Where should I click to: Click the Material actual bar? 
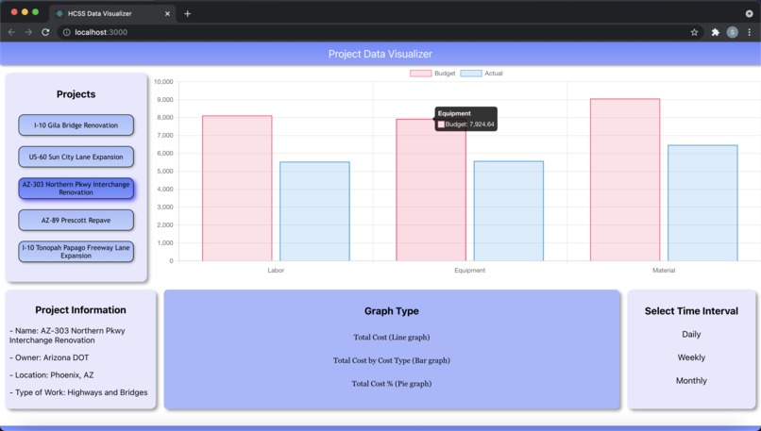click(x=702, y=203)
